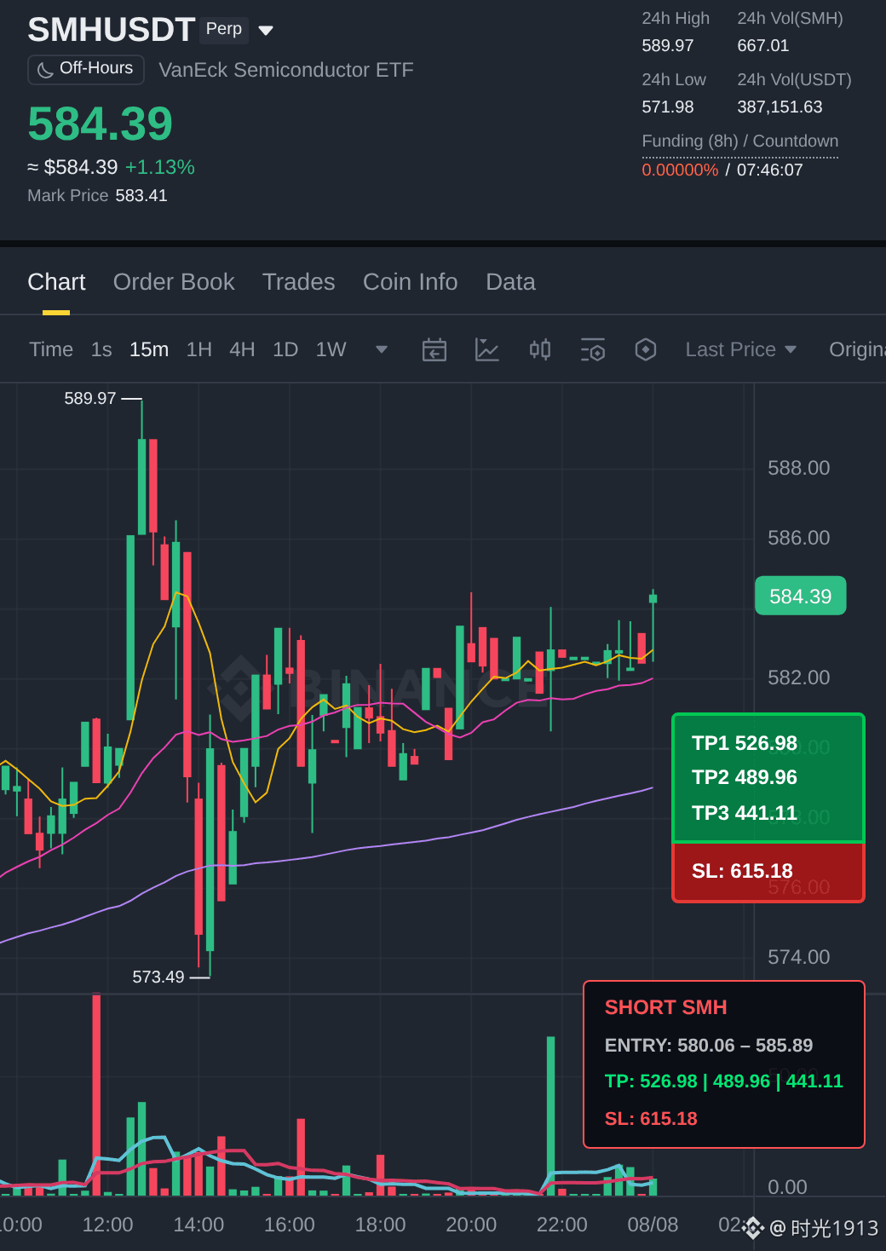Screen dimensions: 886x1251
Task: Click the hexagon chart tools icon
Action: [646, 349]
